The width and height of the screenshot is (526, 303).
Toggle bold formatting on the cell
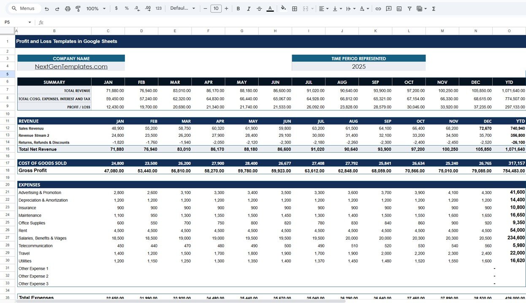click(x=238, y=8)
